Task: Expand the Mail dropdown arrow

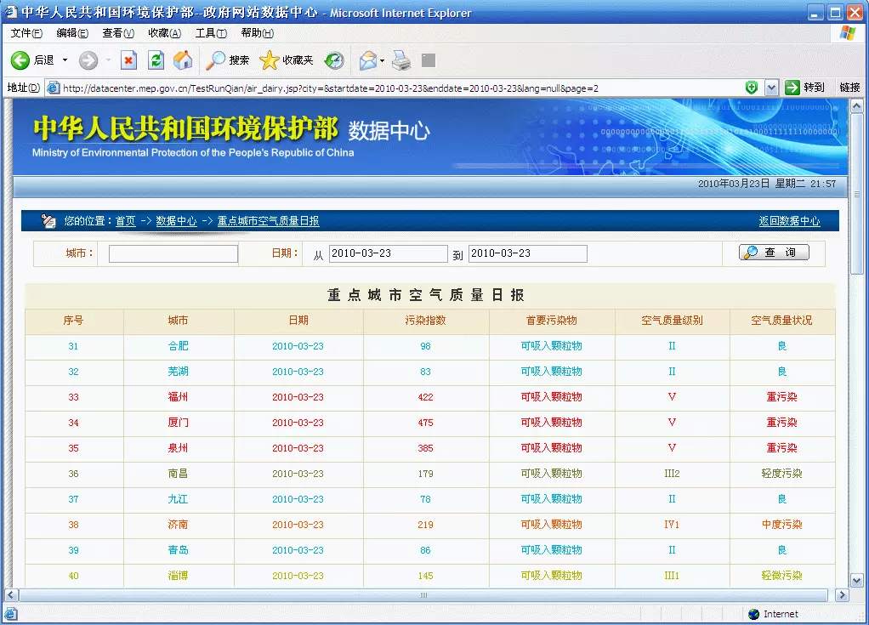Action: [x=382, y=60]
